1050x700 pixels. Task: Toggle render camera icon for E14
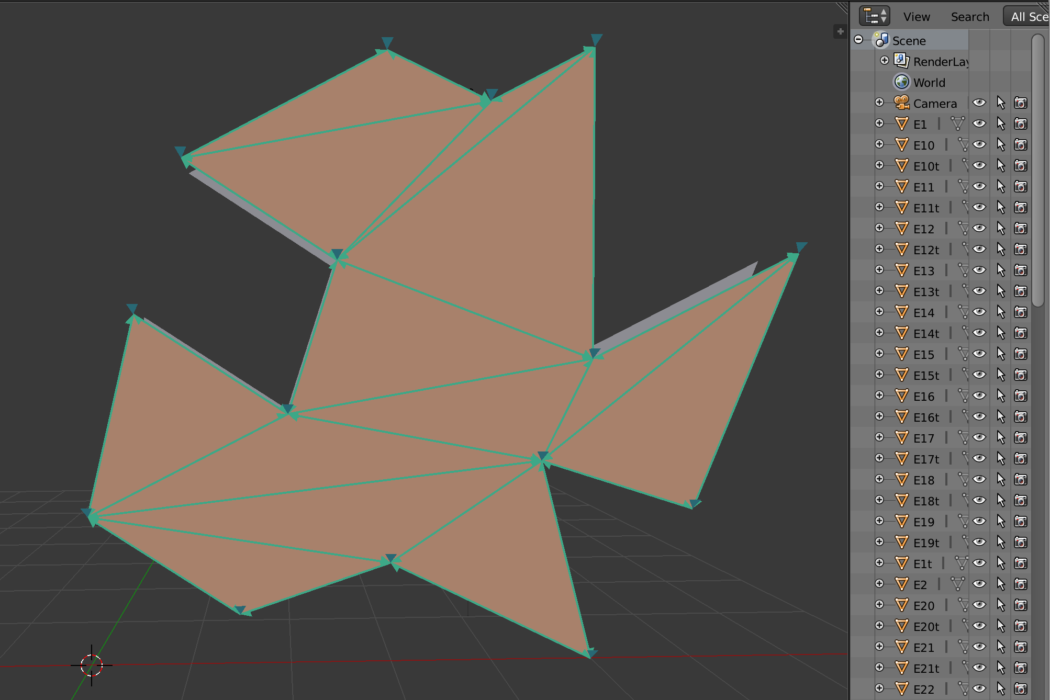[1021, 312]
